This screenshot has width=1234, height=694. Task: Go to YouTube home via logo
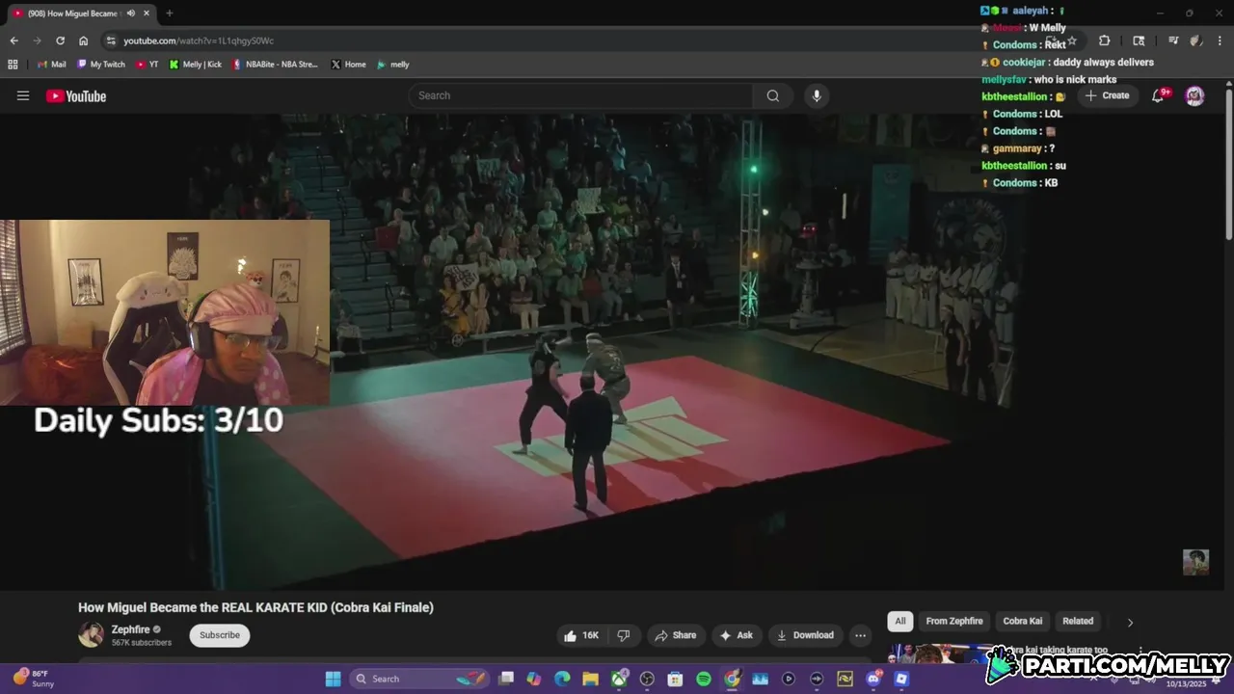tap(76, 95)
